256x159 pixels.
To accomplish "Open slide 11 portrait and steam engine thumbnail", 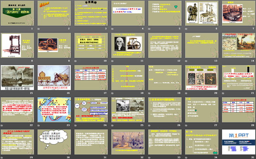I will coord(128,45).
